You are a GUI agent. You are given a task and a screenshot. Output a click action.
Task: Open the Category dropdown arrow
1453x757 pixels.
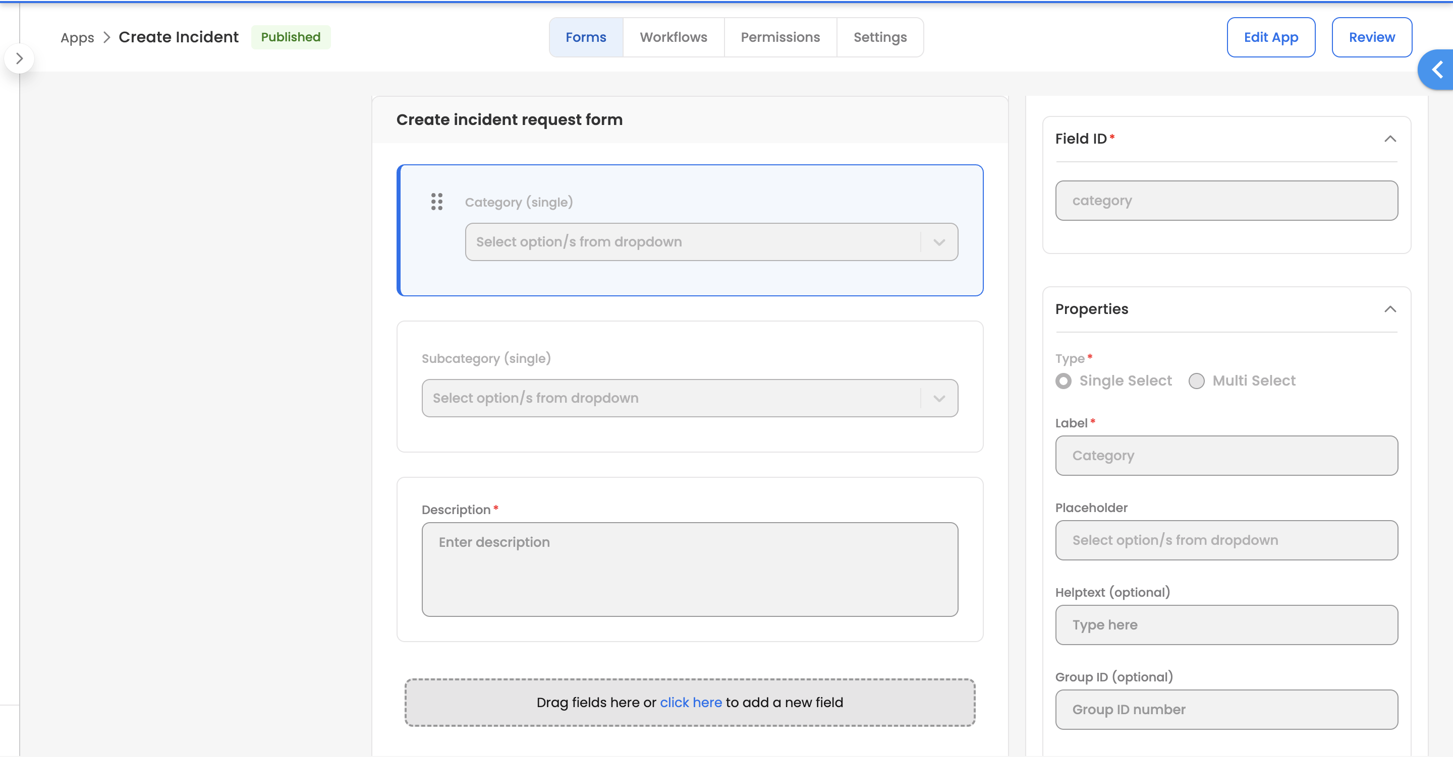(938, 242)
